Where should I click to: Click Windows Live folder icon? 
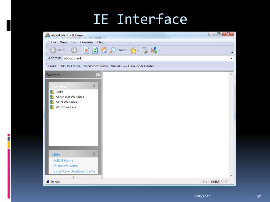point(52,107)
